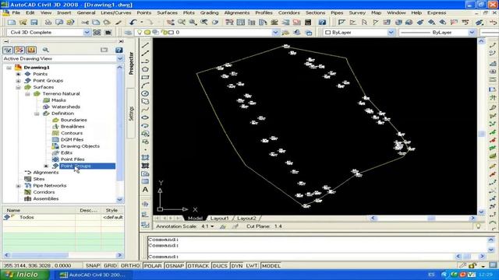This screenshot has width=499, height=280.
Task: Click the Zoom Realtime magnifier icon
Action: pyautogui.click(x=182, y=23)
